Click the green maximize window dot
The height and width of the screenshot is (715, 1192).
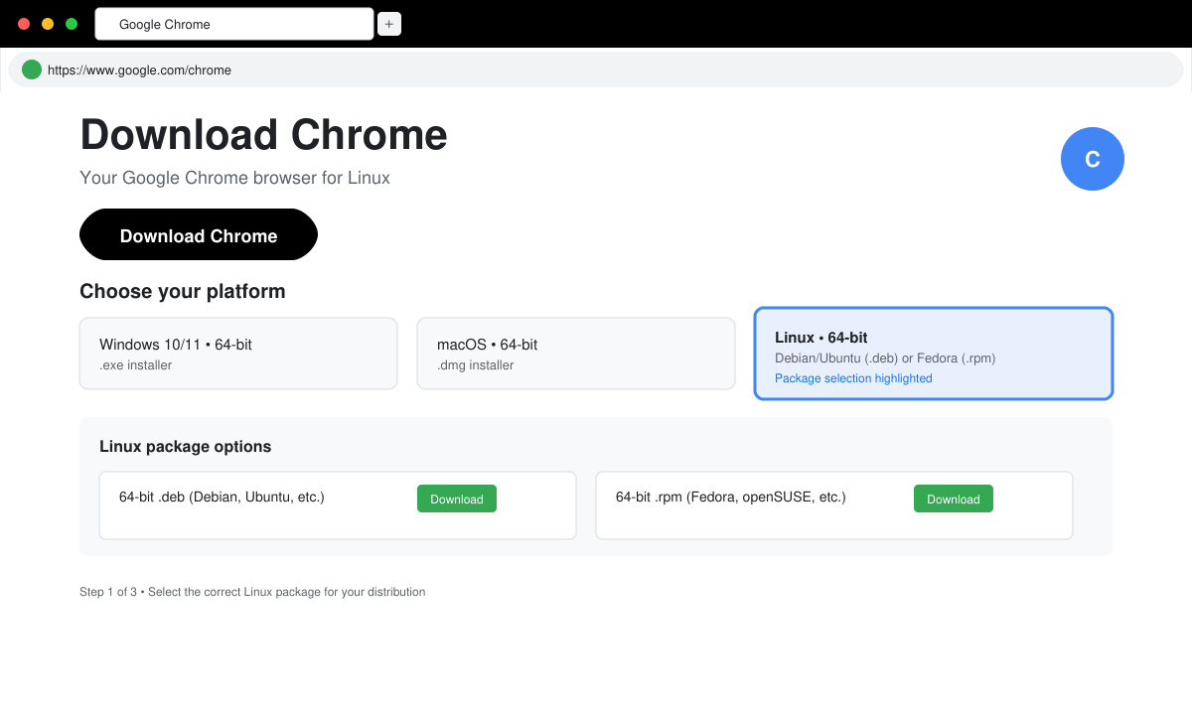pyautogui.click(x=72, y=24)
